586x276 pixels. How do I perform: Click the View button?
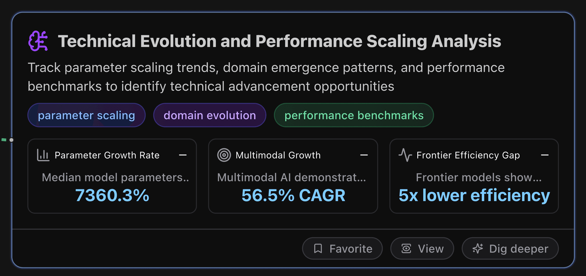422,248
